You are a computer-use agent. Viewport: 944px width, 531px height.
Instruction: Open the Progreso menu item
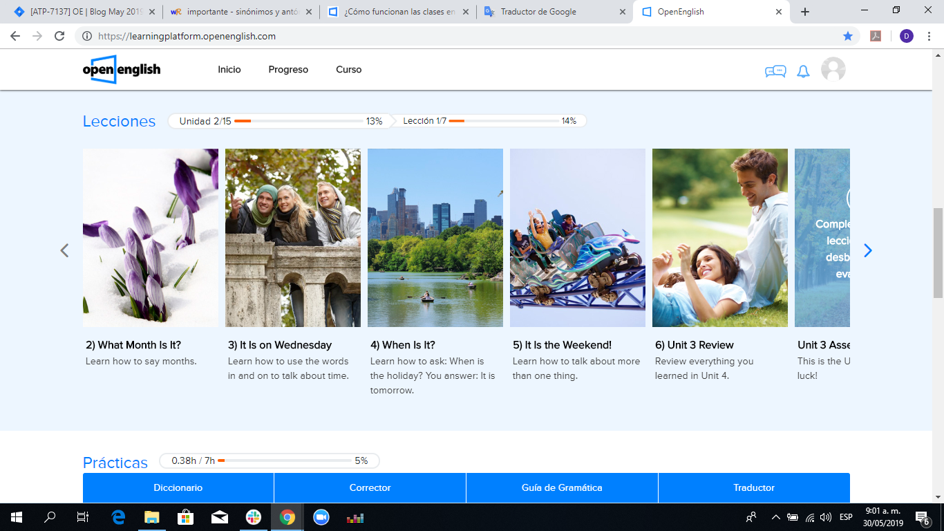288,70
